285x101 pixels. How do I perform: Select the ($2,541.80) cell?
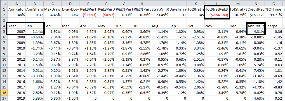(x=217, y=15)
